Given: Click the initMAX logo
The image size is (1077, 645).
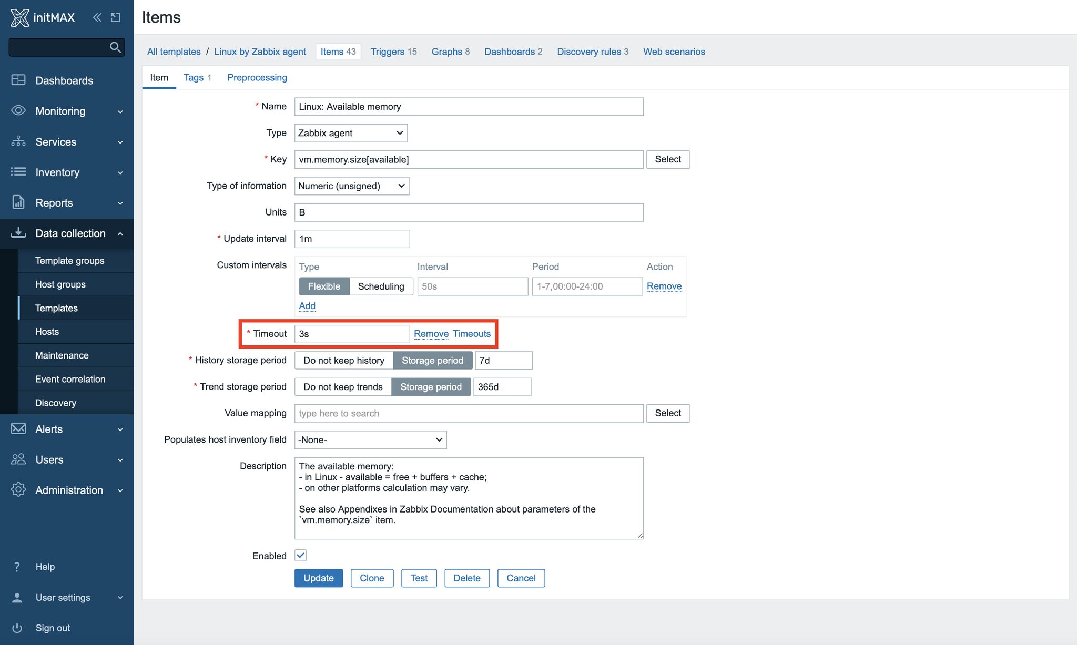Looking at the screenshot, I should point(43,17).
